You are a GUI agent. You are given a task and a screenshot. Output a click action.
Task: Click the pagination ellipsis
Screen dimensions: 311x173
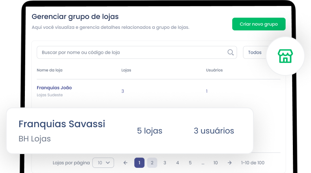pyautogui.click(x=202, y=163)
